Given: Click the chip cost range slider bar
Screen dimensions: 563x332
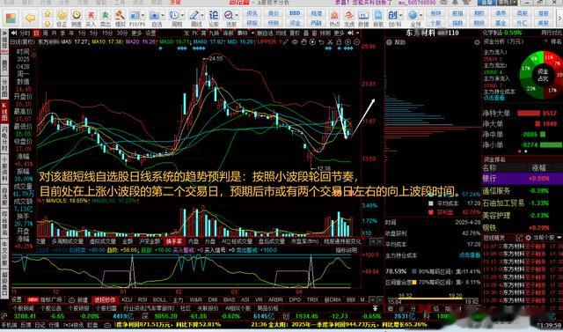Looking at the screenshot, I should point(432,299).
